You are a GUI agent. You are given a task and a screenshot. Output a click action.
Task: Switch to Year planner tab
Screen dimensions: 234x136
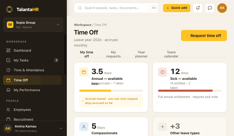(141, 54)
